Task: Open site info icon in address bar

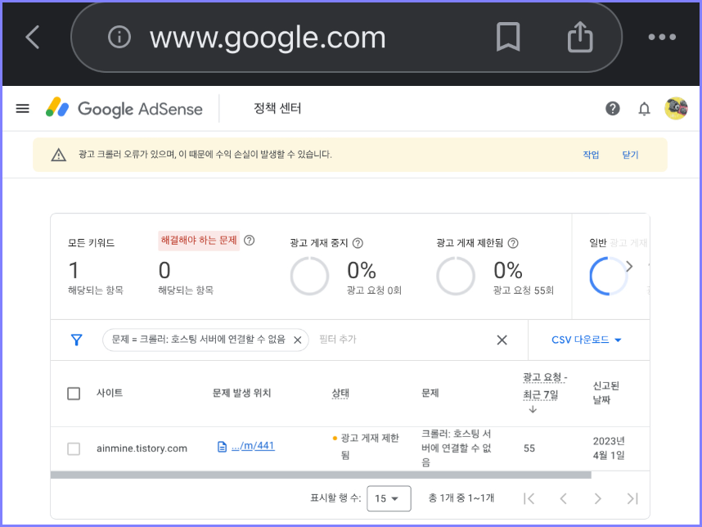Action: tap(119, 37)
